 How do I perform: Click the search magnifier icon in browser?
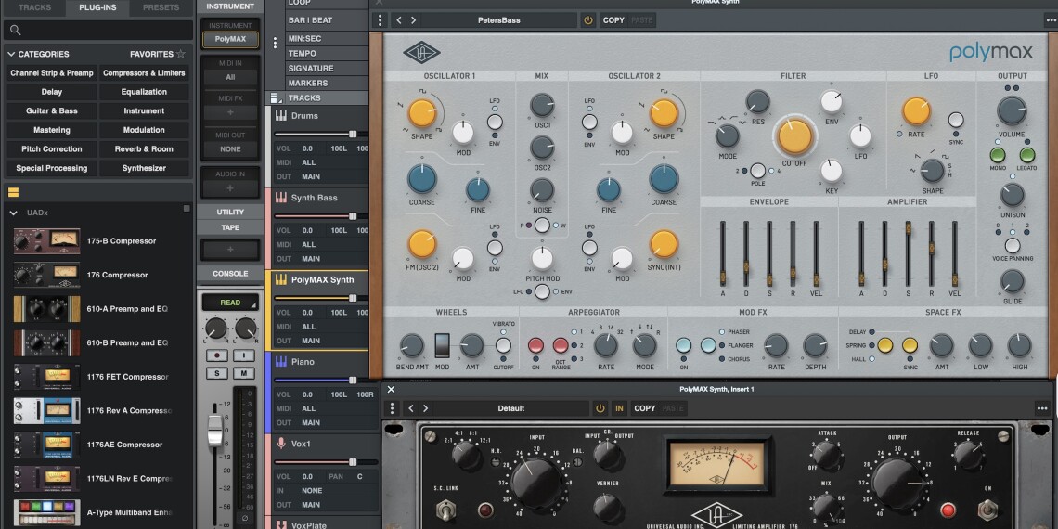pyautogui.click(x=15, y=31)
